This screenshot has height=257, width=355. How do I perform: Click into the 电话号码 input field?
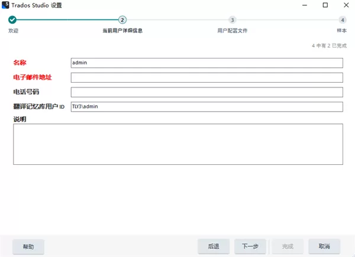coord(207,92)
